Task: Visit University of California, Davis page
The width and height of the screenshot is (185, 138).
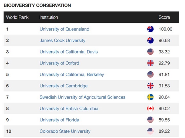Action: point(69,52)
